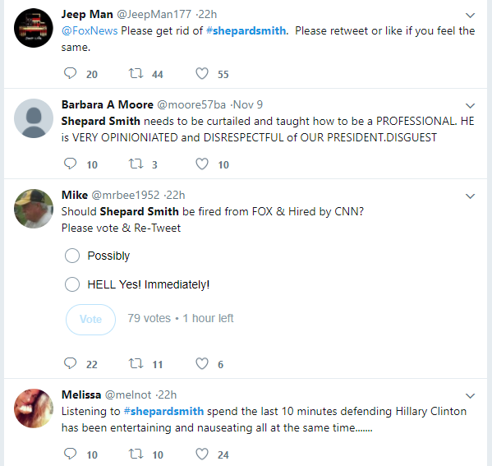492x466 pixels.
Task: Open the @FoxNews mention link
Action: 90,30
